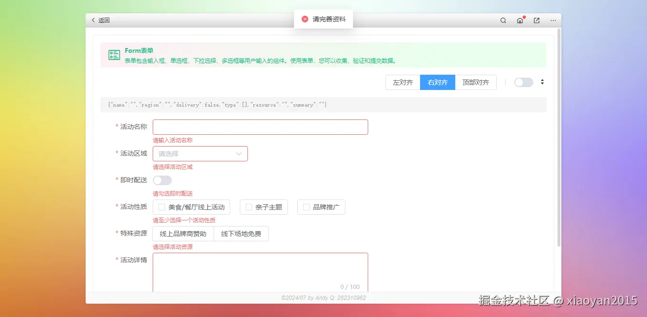Click the green form icon in the banner
This screenshot has width=647, height=317.
[114, 55]
